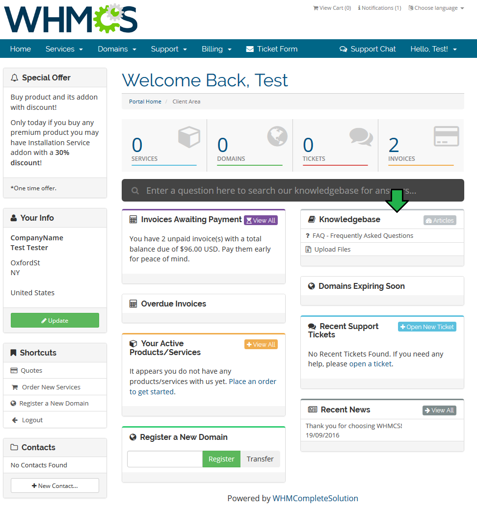The image size is (477, 511).
Task: Expand the Support menu
Action: click(x=169, y=49)
